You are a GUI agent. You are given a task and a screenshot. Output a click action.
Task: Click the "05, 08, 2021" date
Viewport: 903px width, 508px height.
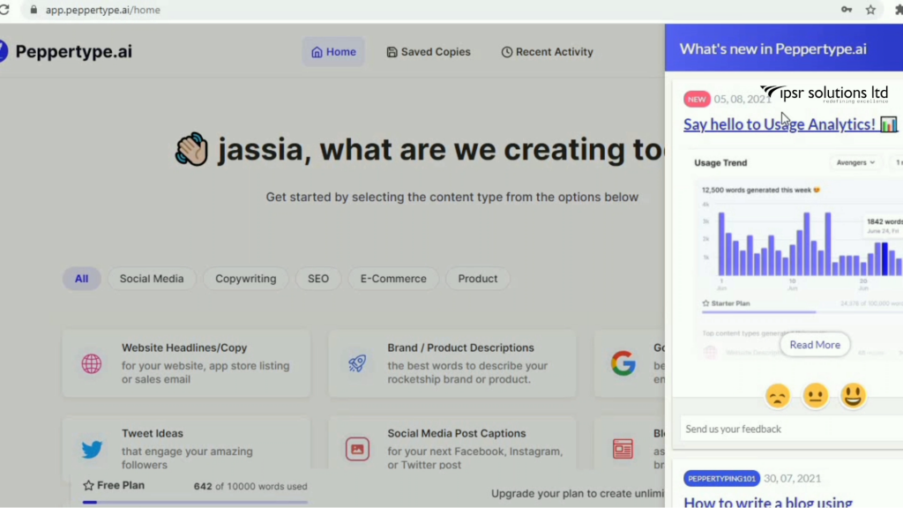[743, 99]
